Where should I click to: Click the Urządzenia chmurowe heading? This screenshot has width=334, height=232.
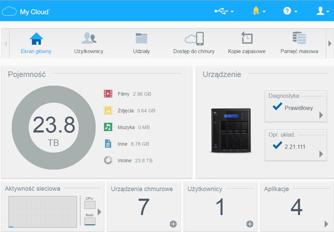coord(142,189)
